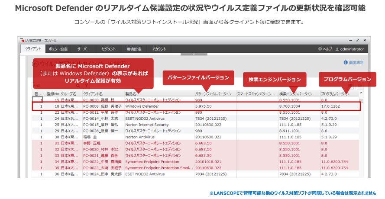Select client PC-0015_星野 道弘
Screen dimensions: 385x199
100,125
